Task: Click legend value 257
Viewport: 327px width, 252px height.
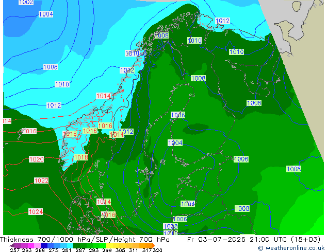Action: coord(14,250)
